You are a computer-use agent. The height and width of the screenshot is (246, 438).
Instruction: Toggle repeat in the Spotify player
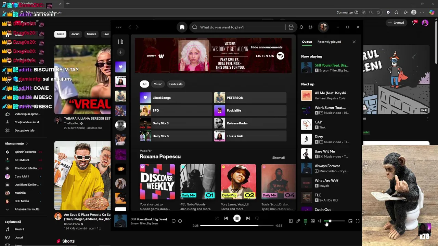[257, 218]
